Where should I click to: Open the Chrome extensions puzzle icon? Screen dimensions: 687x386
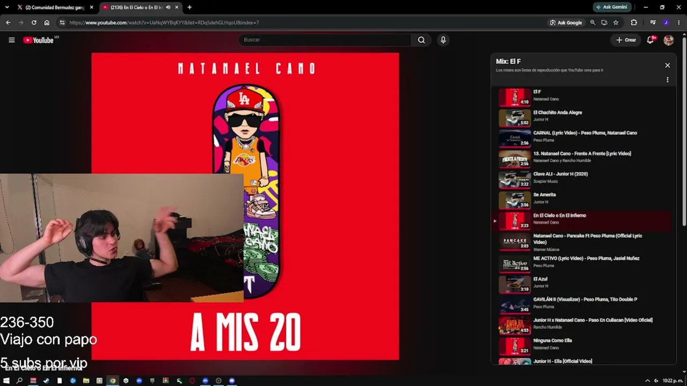634,23
